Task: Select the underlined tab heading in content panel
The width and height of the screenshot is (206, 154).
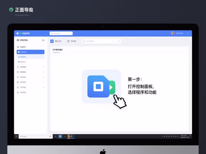Action: point(58,50)
